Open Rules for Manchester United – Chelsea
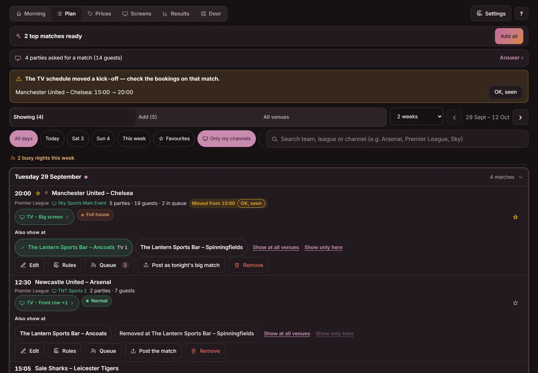 (65, 265)
